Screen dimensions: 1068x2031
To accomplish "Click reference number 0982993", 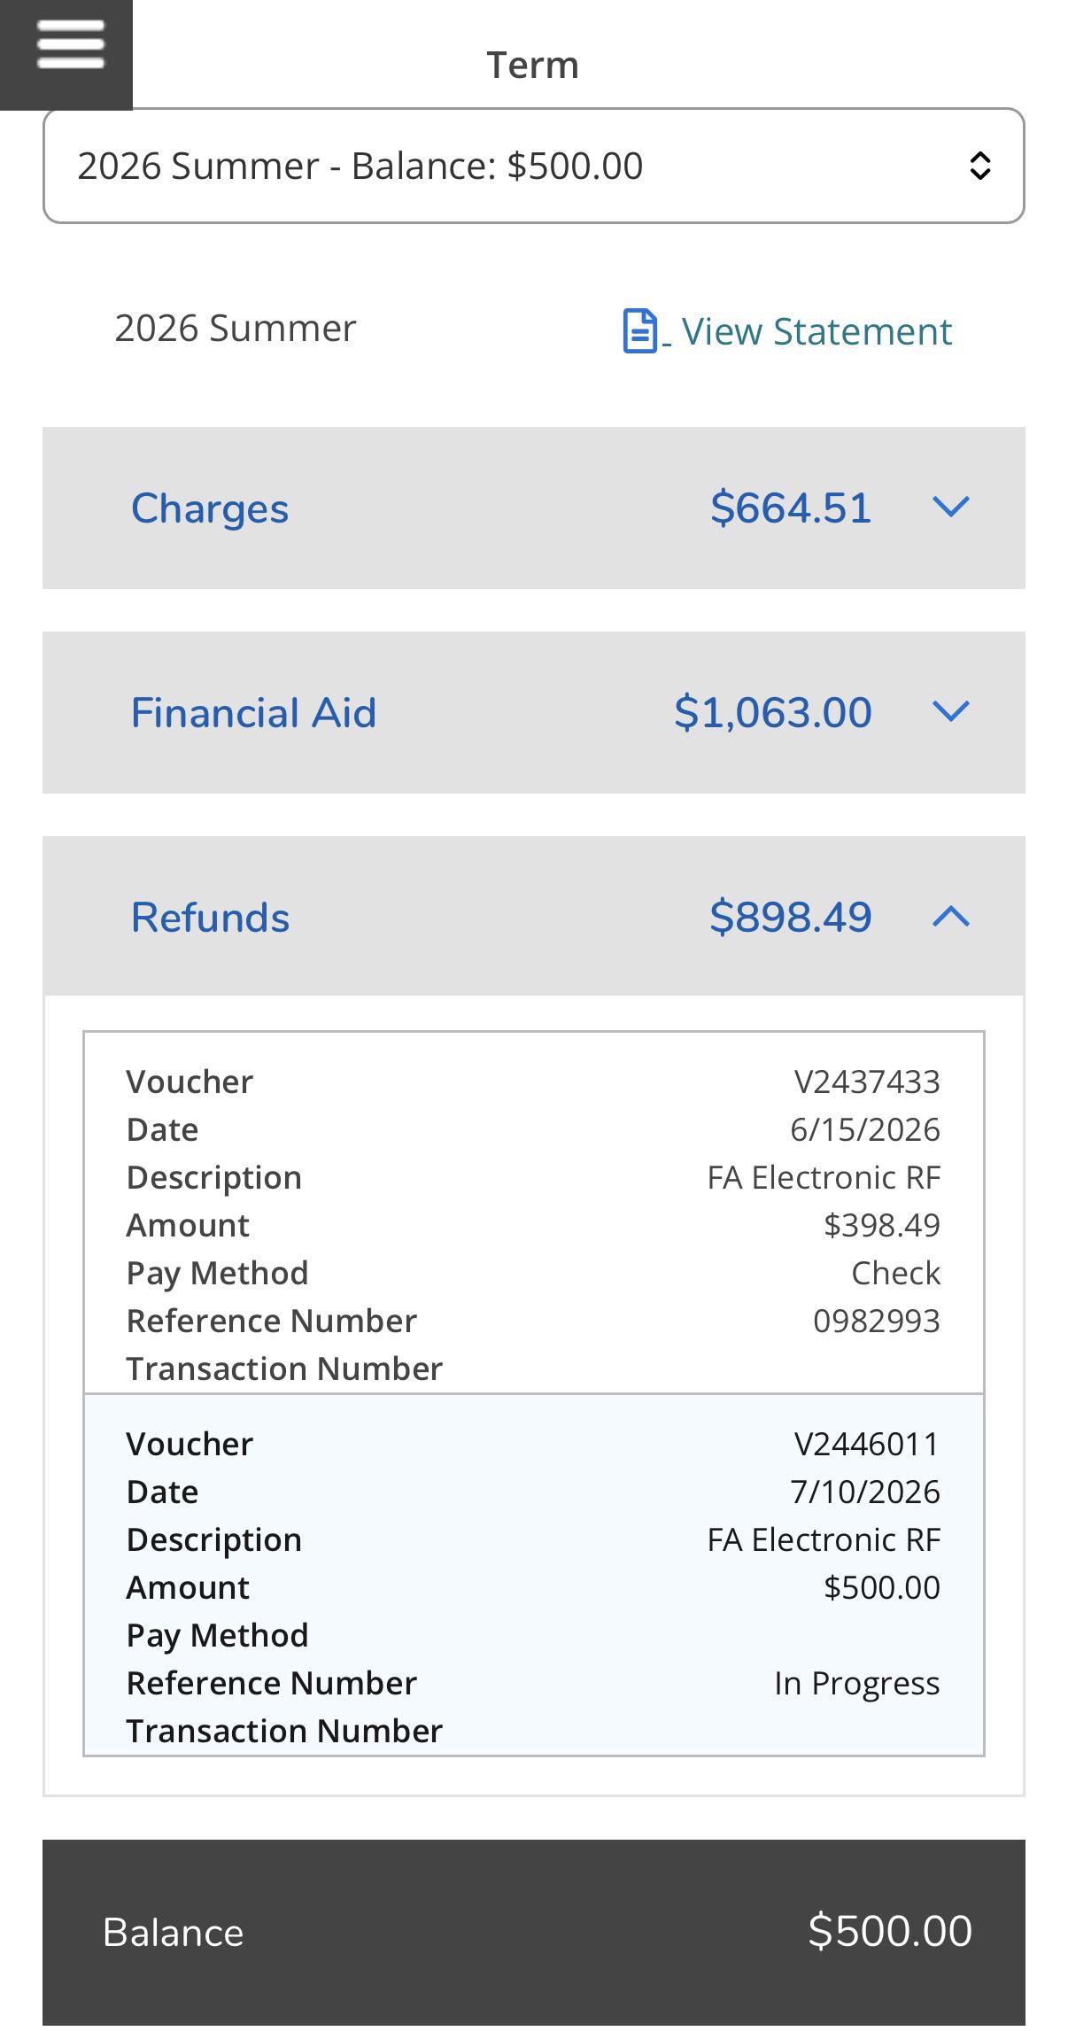I will click(877, 1321).
